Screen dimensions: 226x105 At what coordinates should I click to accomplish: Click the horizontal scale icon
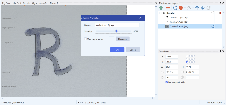(162, 72)
